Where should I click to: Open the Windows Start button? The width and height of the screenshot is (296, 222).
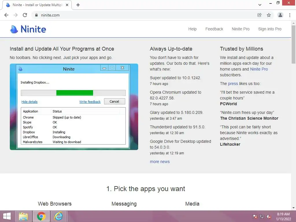[7, 216]
